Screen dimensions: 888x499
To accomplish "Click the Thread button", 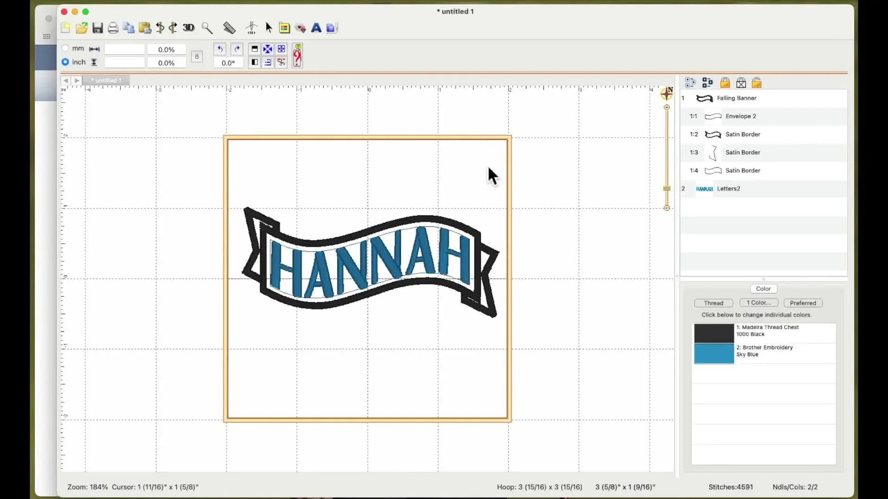I will tap(713, 303).
